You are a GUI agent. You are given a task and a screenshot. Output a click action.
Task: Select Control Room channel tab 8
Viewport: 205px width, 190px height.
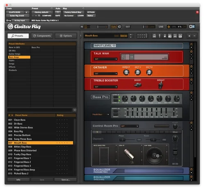coord(164,132)
